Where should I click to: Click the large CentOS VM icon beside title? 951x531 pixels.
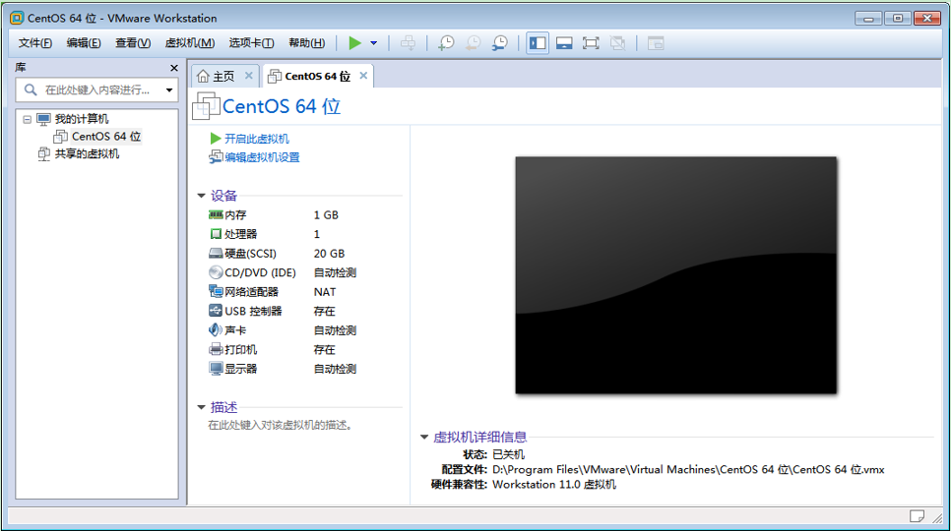(x=206, y=106)
